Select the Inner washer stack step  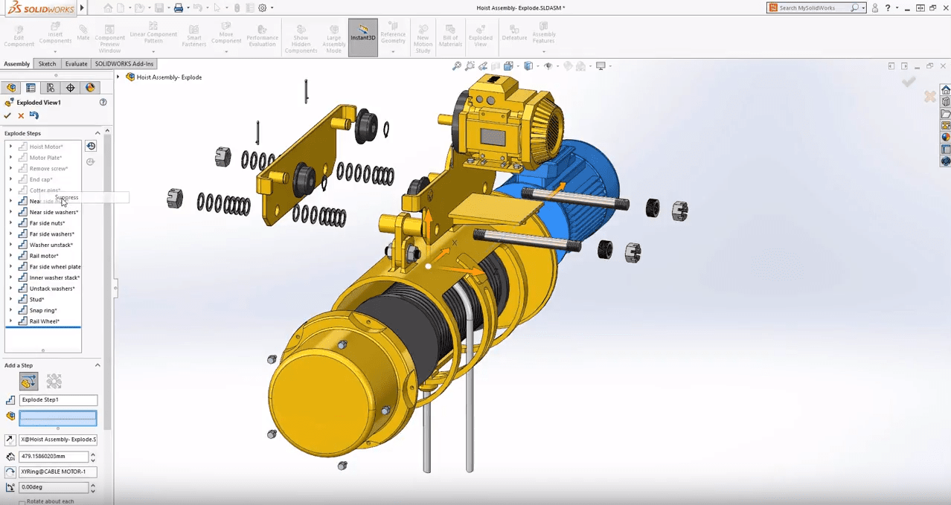54,277
